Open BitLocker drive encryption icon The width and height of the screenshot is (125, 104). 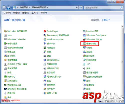pos(5,31)
